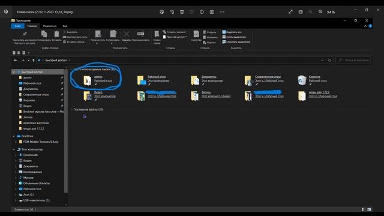Expand the Downloads tree node
The image size is (384, 216).
[x=16, y=155]
